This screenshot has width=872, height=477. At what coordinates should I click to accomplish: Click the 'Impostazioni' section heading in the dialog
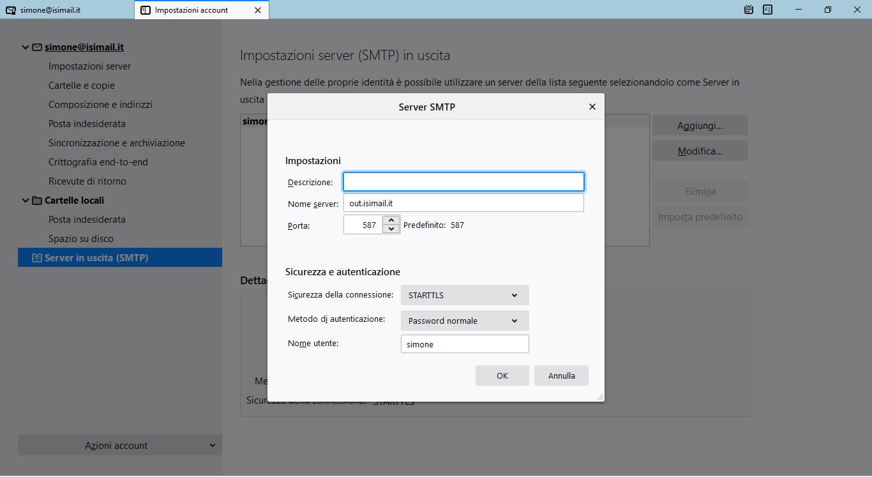click(313, 161)
